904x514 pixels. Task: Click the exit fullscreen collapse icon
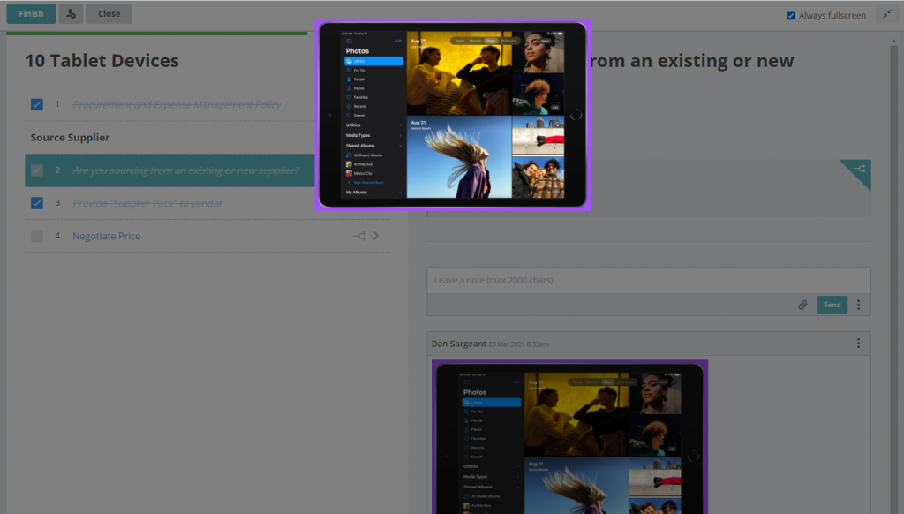click(886, 14)
